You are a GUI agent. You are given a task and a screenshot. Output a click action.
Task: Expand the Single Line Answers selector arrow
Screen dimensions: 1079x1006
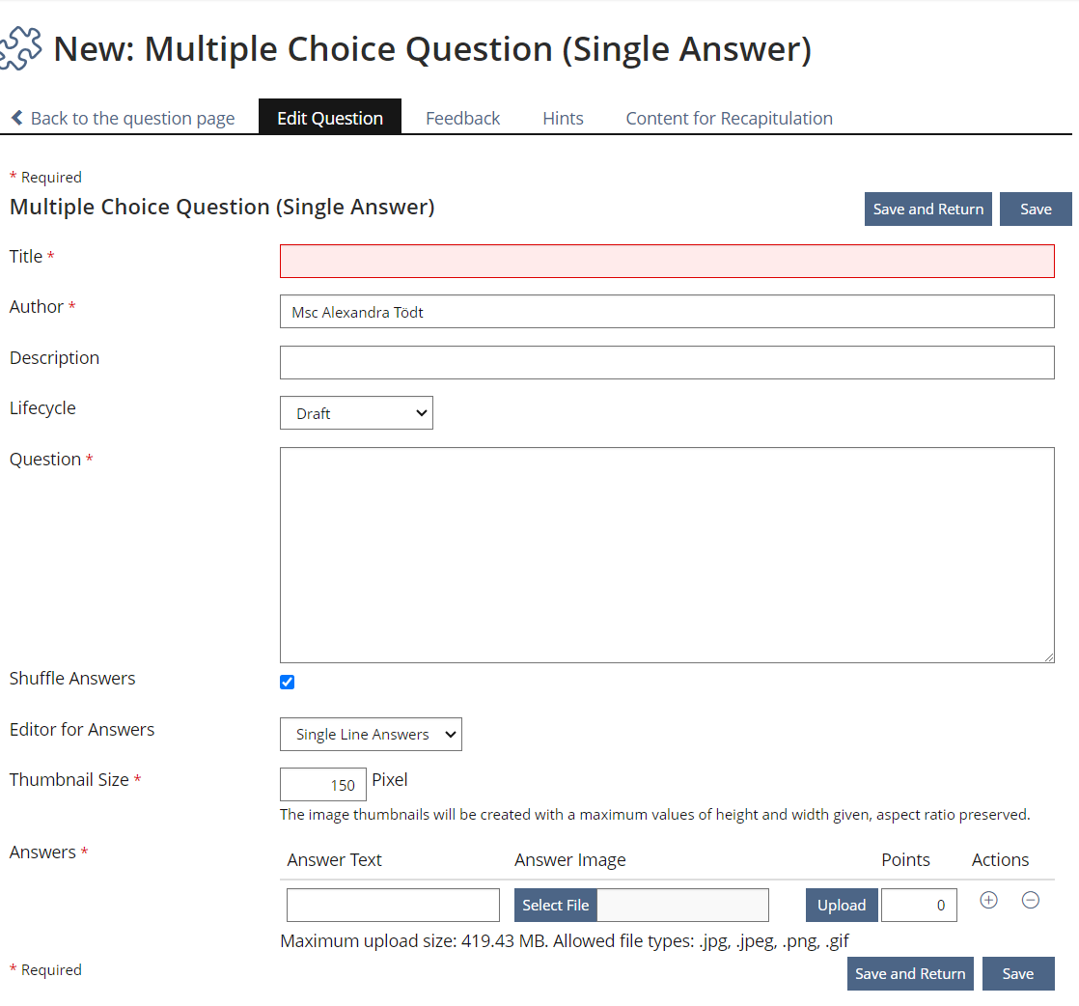click(x=450, y=734)
